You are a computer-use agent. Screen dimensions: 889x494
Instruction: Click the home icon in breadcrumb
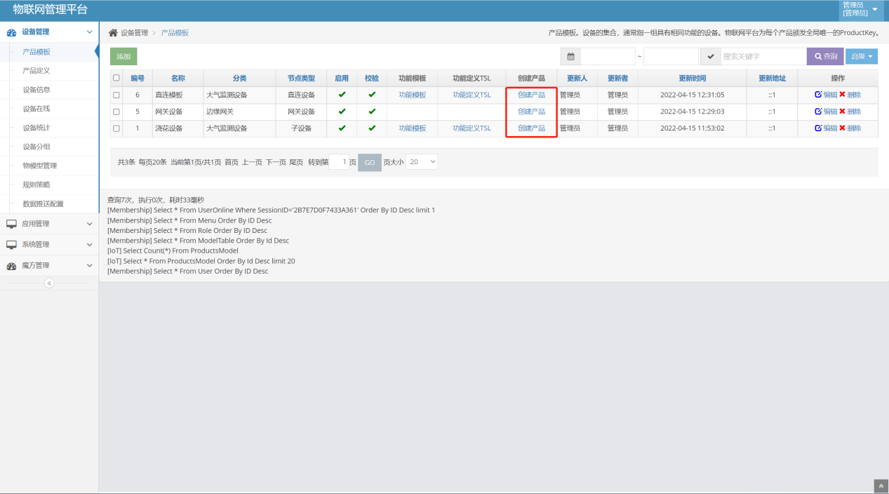tap(113, 33)
